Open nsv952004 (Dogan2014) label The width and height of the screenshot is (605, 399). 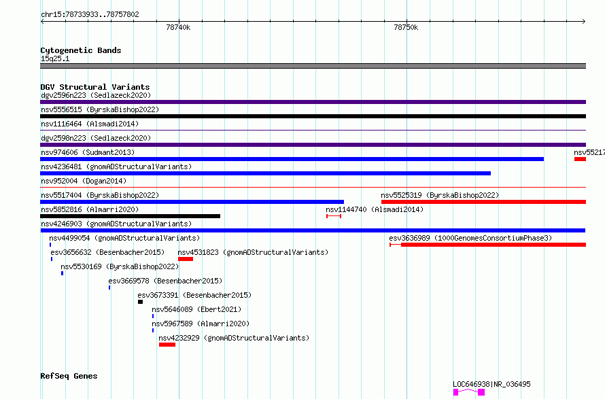pos(84,181)
